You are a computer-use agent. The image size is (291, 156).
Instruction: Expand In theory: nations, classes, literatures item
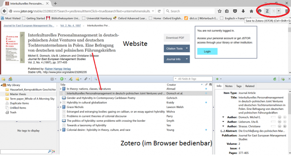click(x=61, y=89)
